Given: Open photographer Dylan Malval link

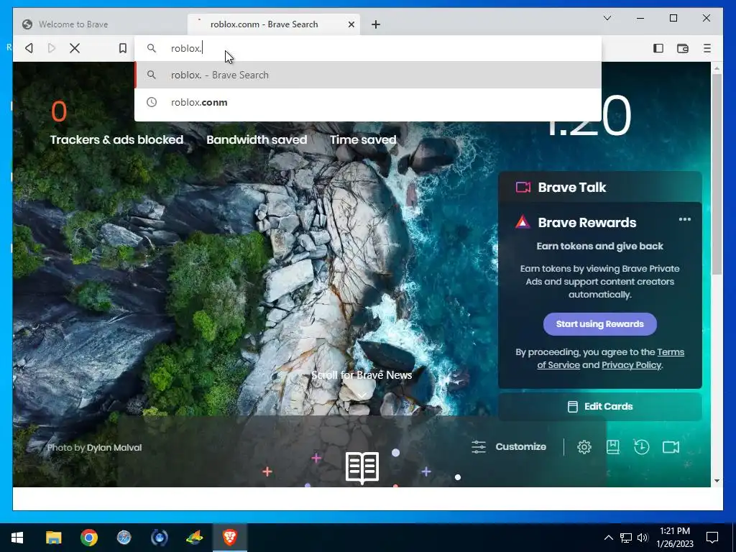Looking at the screenshot, I should [114, 448].
